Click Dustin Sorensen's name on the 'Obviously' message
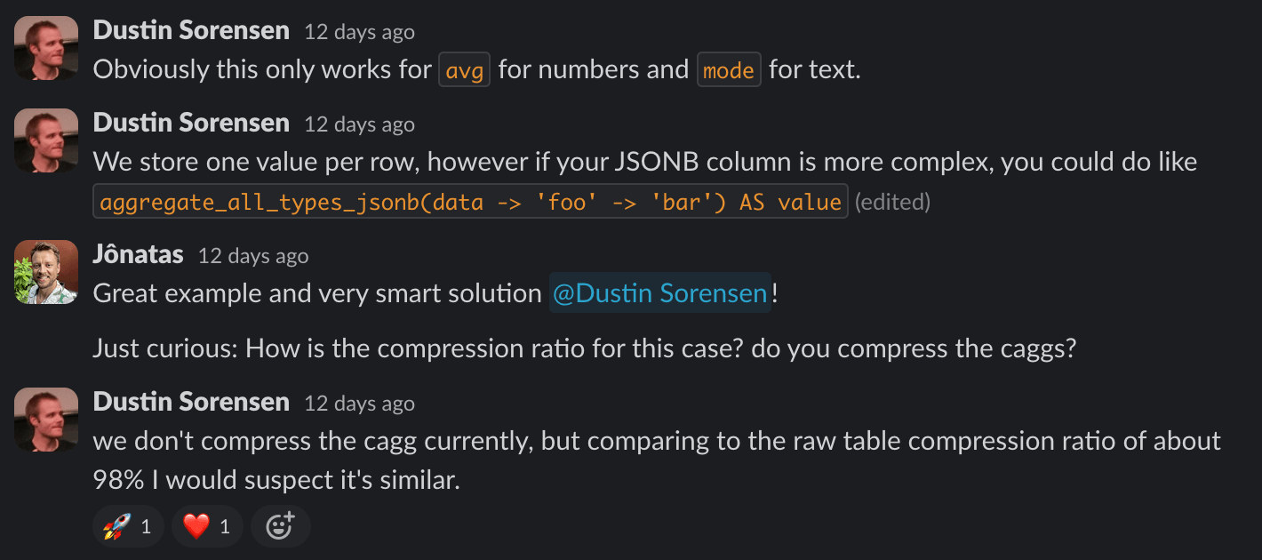 pos(191,30)
